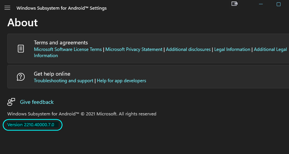This screenshot has height=154, width=289.
Task: Minimize the Android Settings window
Action: (x=261, y=4)
